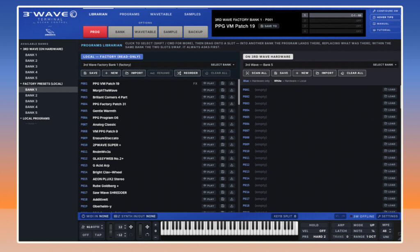Open PRS HARD 2 pressure curve selector
Image resolution: width=420 pixels, height=252 pixels.
click(x=314, y=237)
